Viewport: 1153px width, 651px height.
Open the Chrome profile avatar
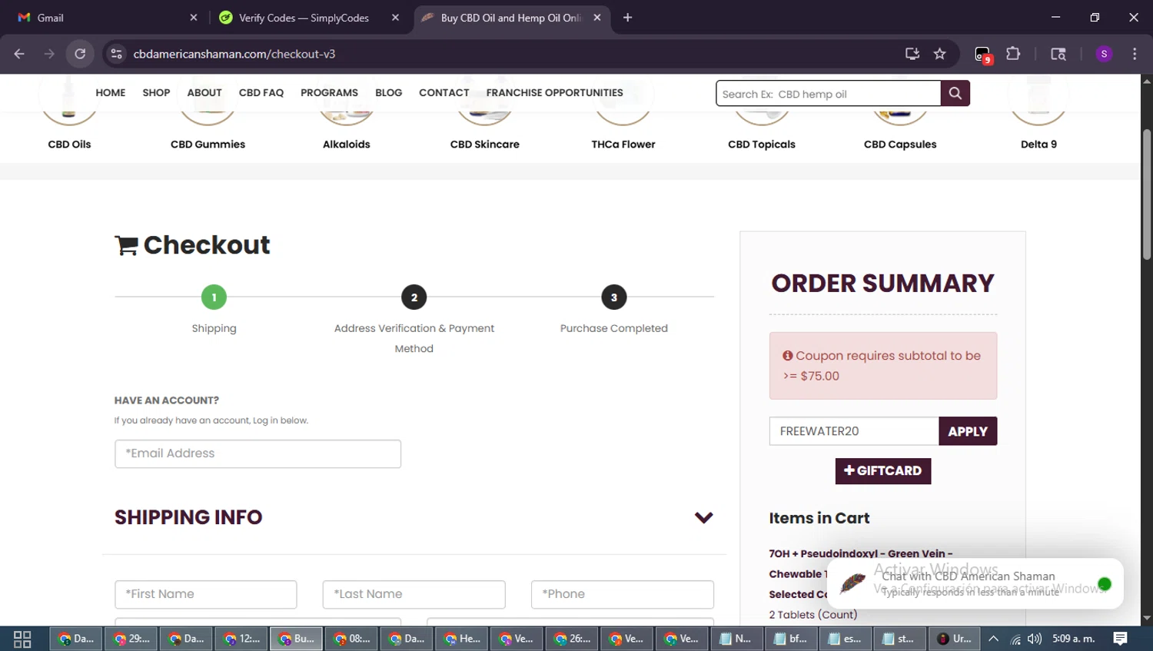1104,54
